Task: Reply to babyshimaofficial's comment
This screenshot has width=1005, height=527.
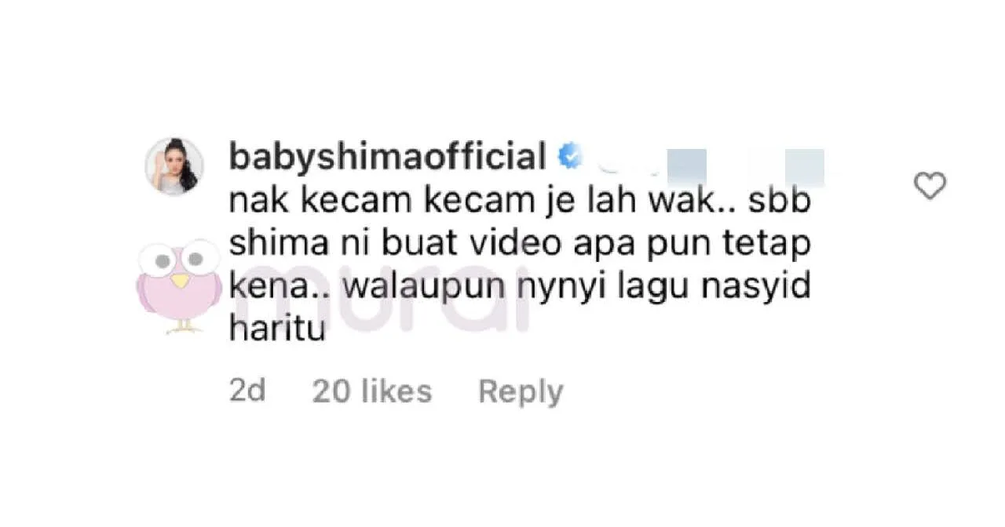Action: [x=521, y=391]
